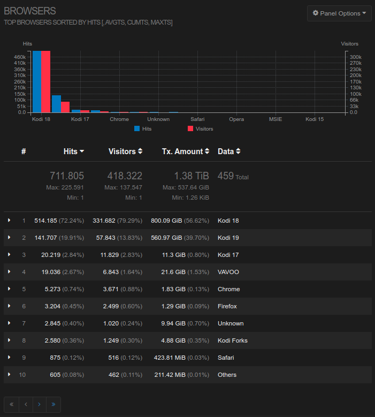
Task: Expand the Kodi 17 row
Action: pos(9,255)
